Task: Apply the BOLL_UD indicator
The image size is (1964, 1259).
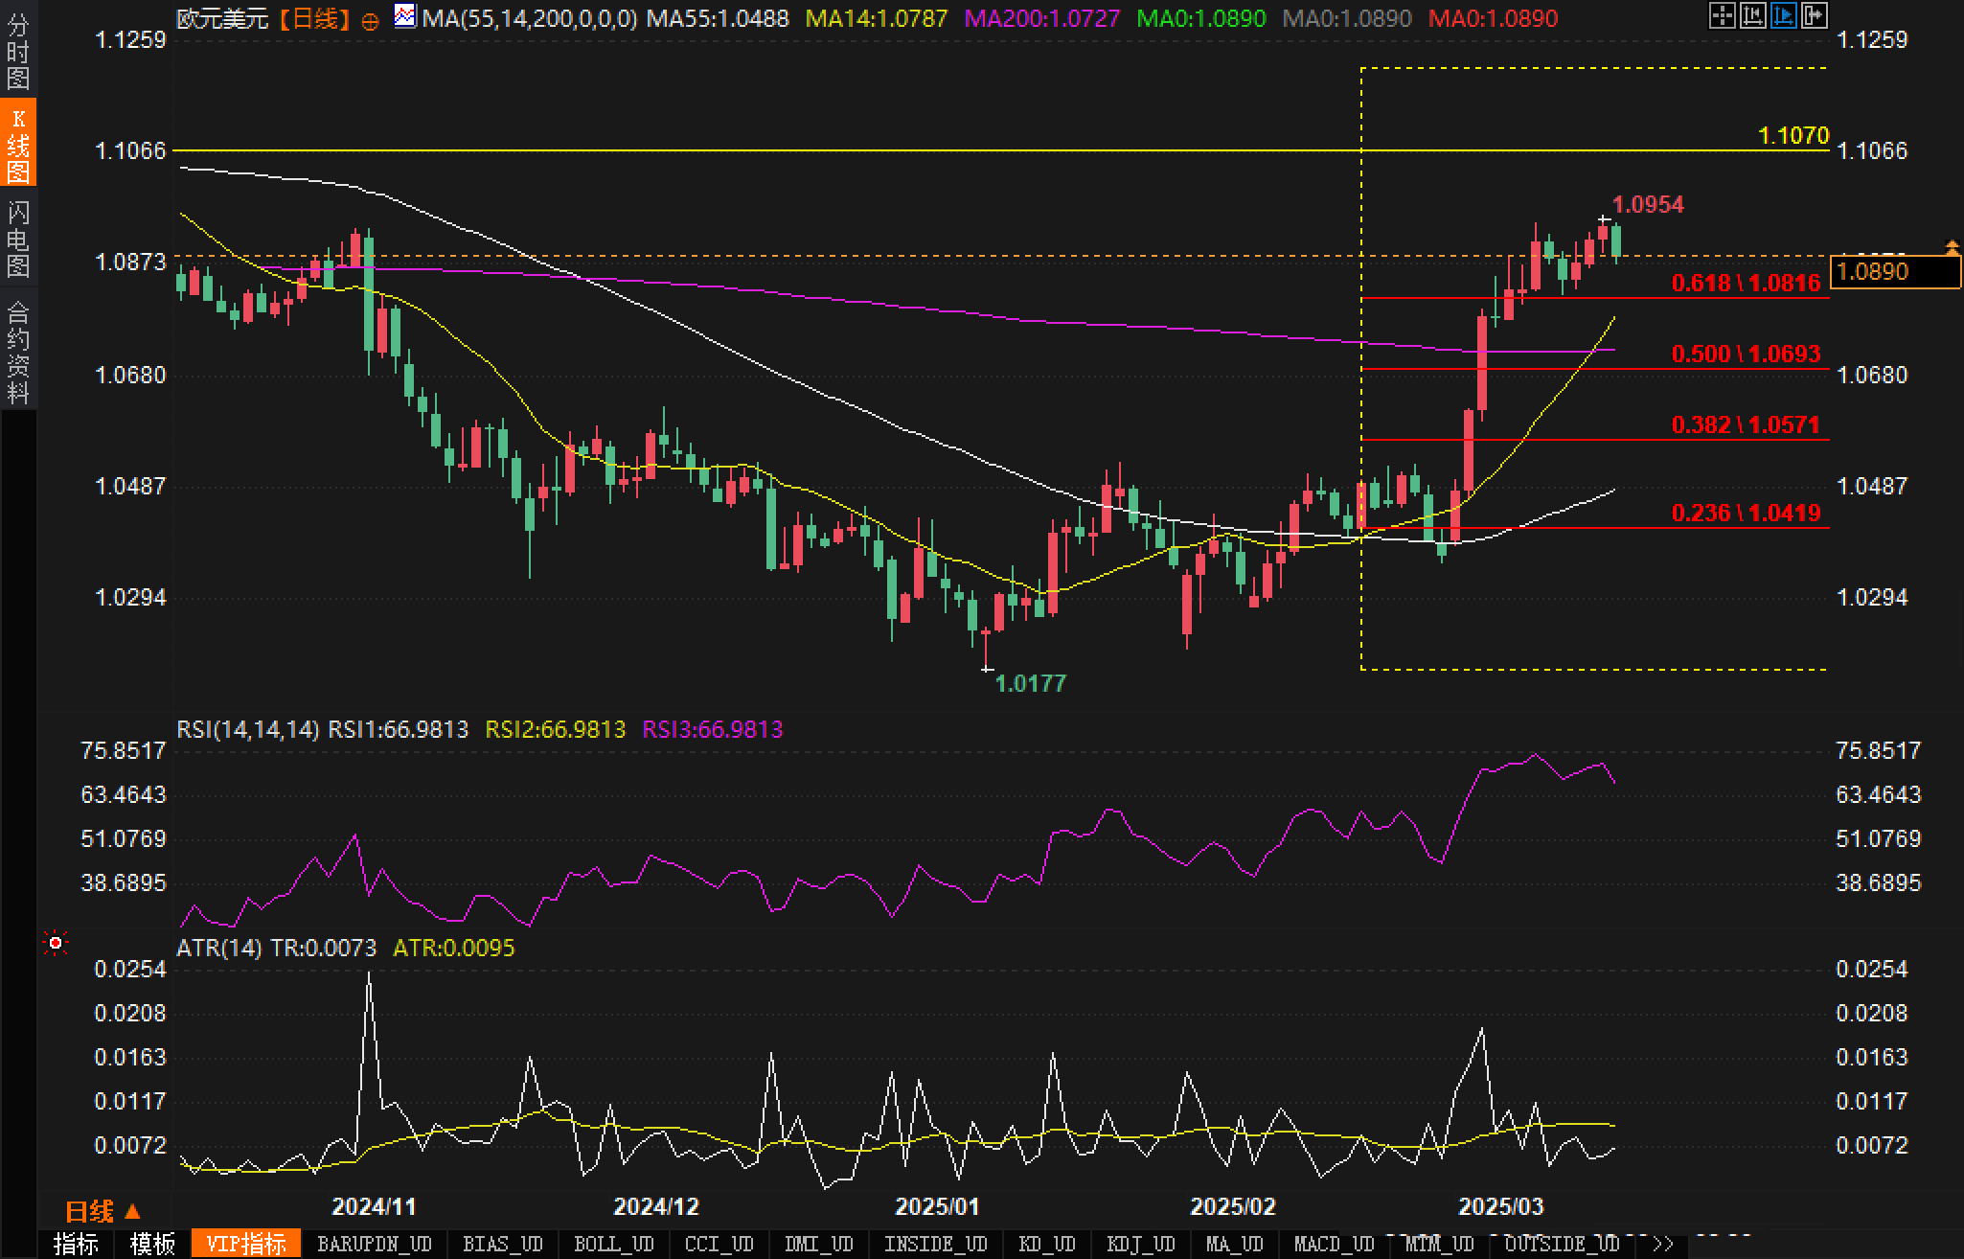Action: 613,1245
